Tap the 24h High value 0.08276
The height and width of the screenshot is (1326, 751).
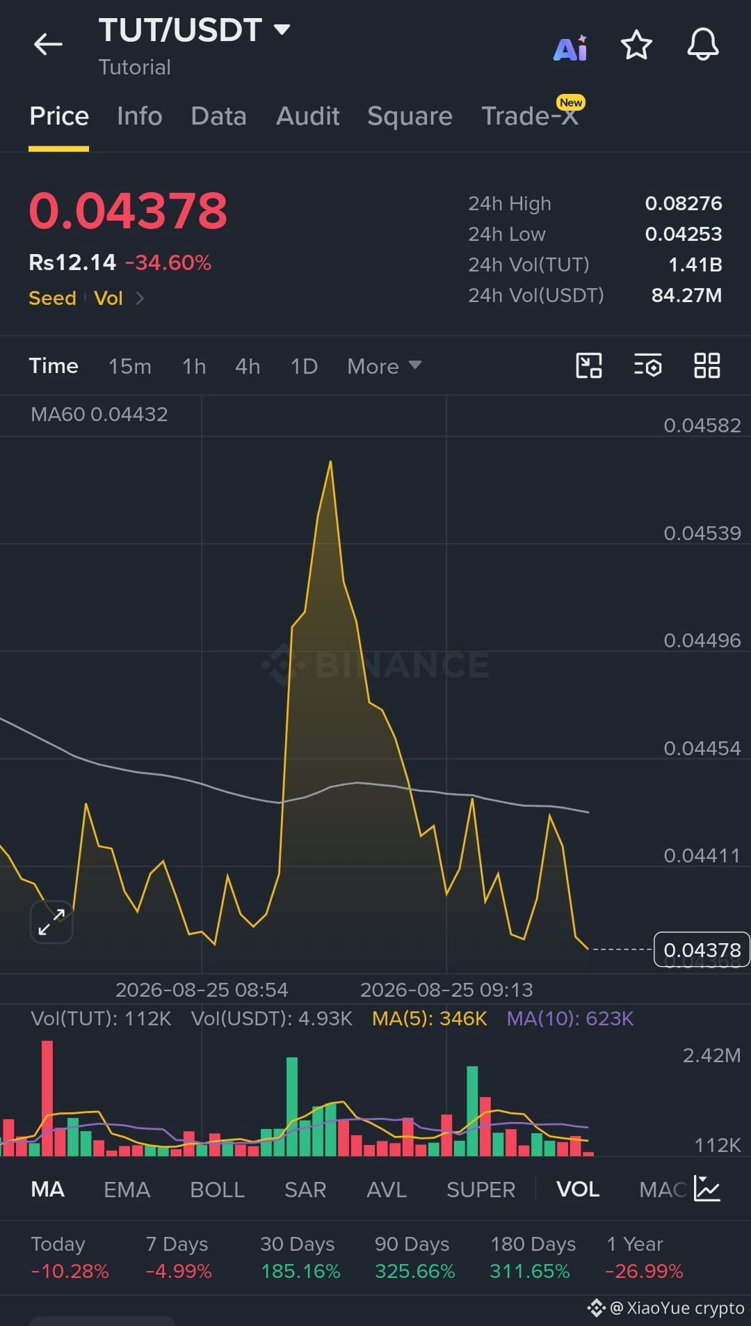pyautogui.click(x=684, y=203)
